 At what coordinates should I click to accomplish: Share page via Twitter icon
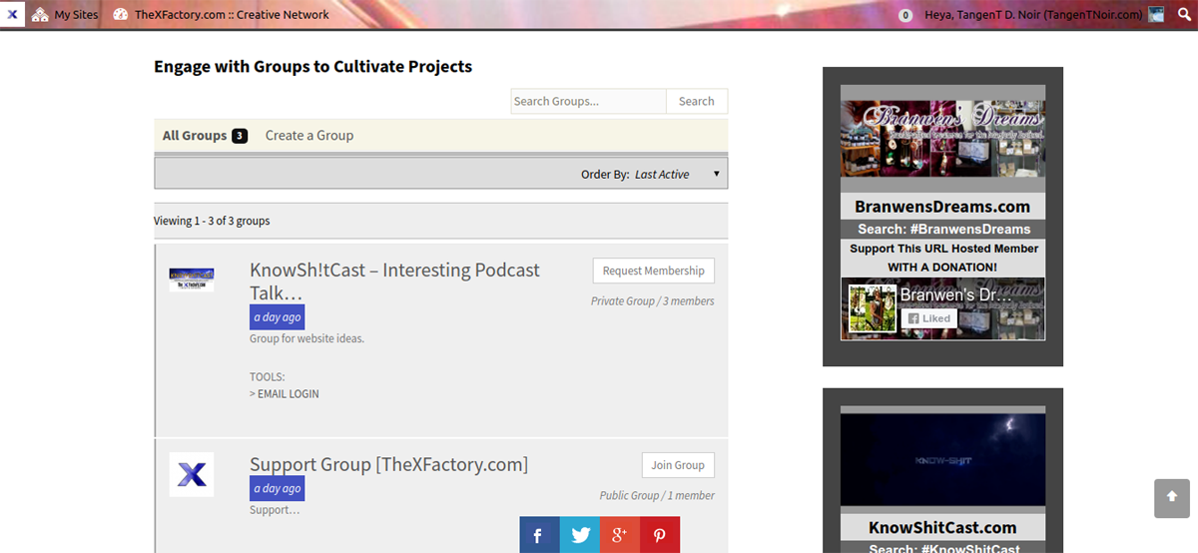point(579,535)
